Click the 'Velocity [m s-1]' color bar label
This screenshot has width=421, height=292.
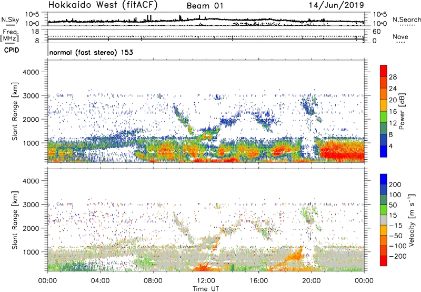[x=412, y=220]
